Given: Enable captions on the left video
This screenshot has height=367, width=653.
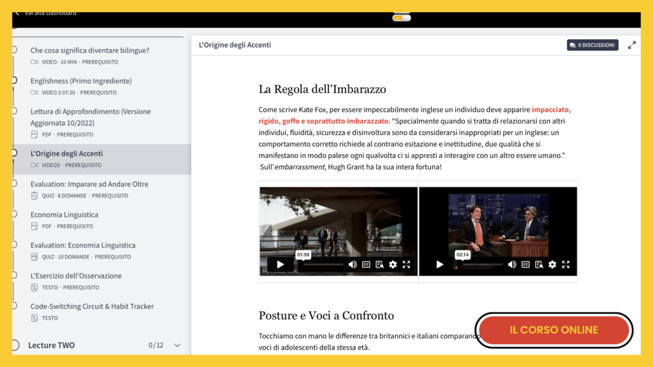Looking at the screenshot, I should pyautogui.click(x=366, y=264).
